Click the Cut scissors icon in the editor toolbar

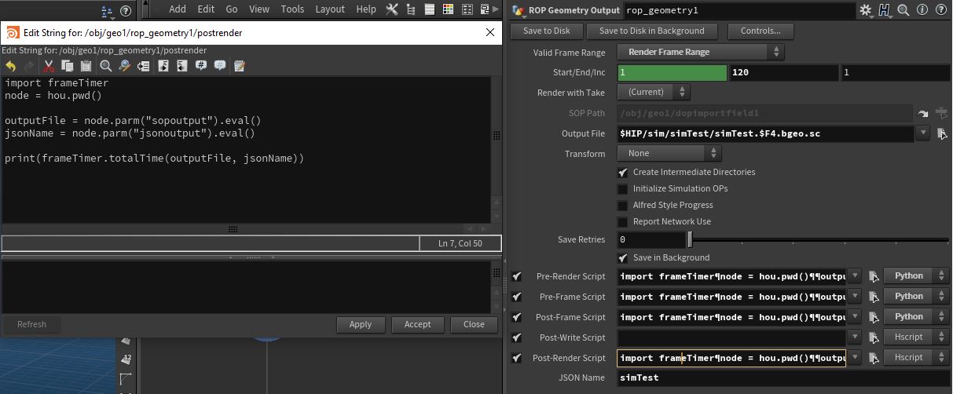click(49, 67)
